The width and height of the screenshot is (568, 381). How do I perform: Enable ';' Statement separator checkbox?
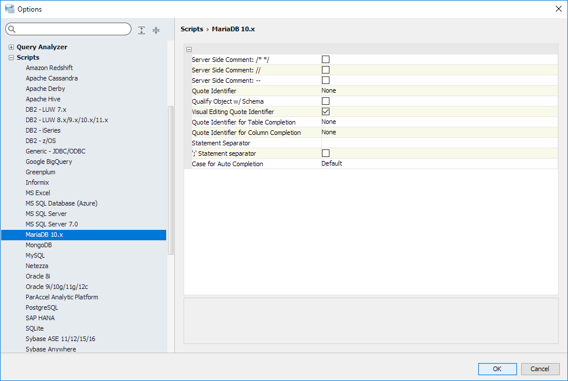[325, 153]
